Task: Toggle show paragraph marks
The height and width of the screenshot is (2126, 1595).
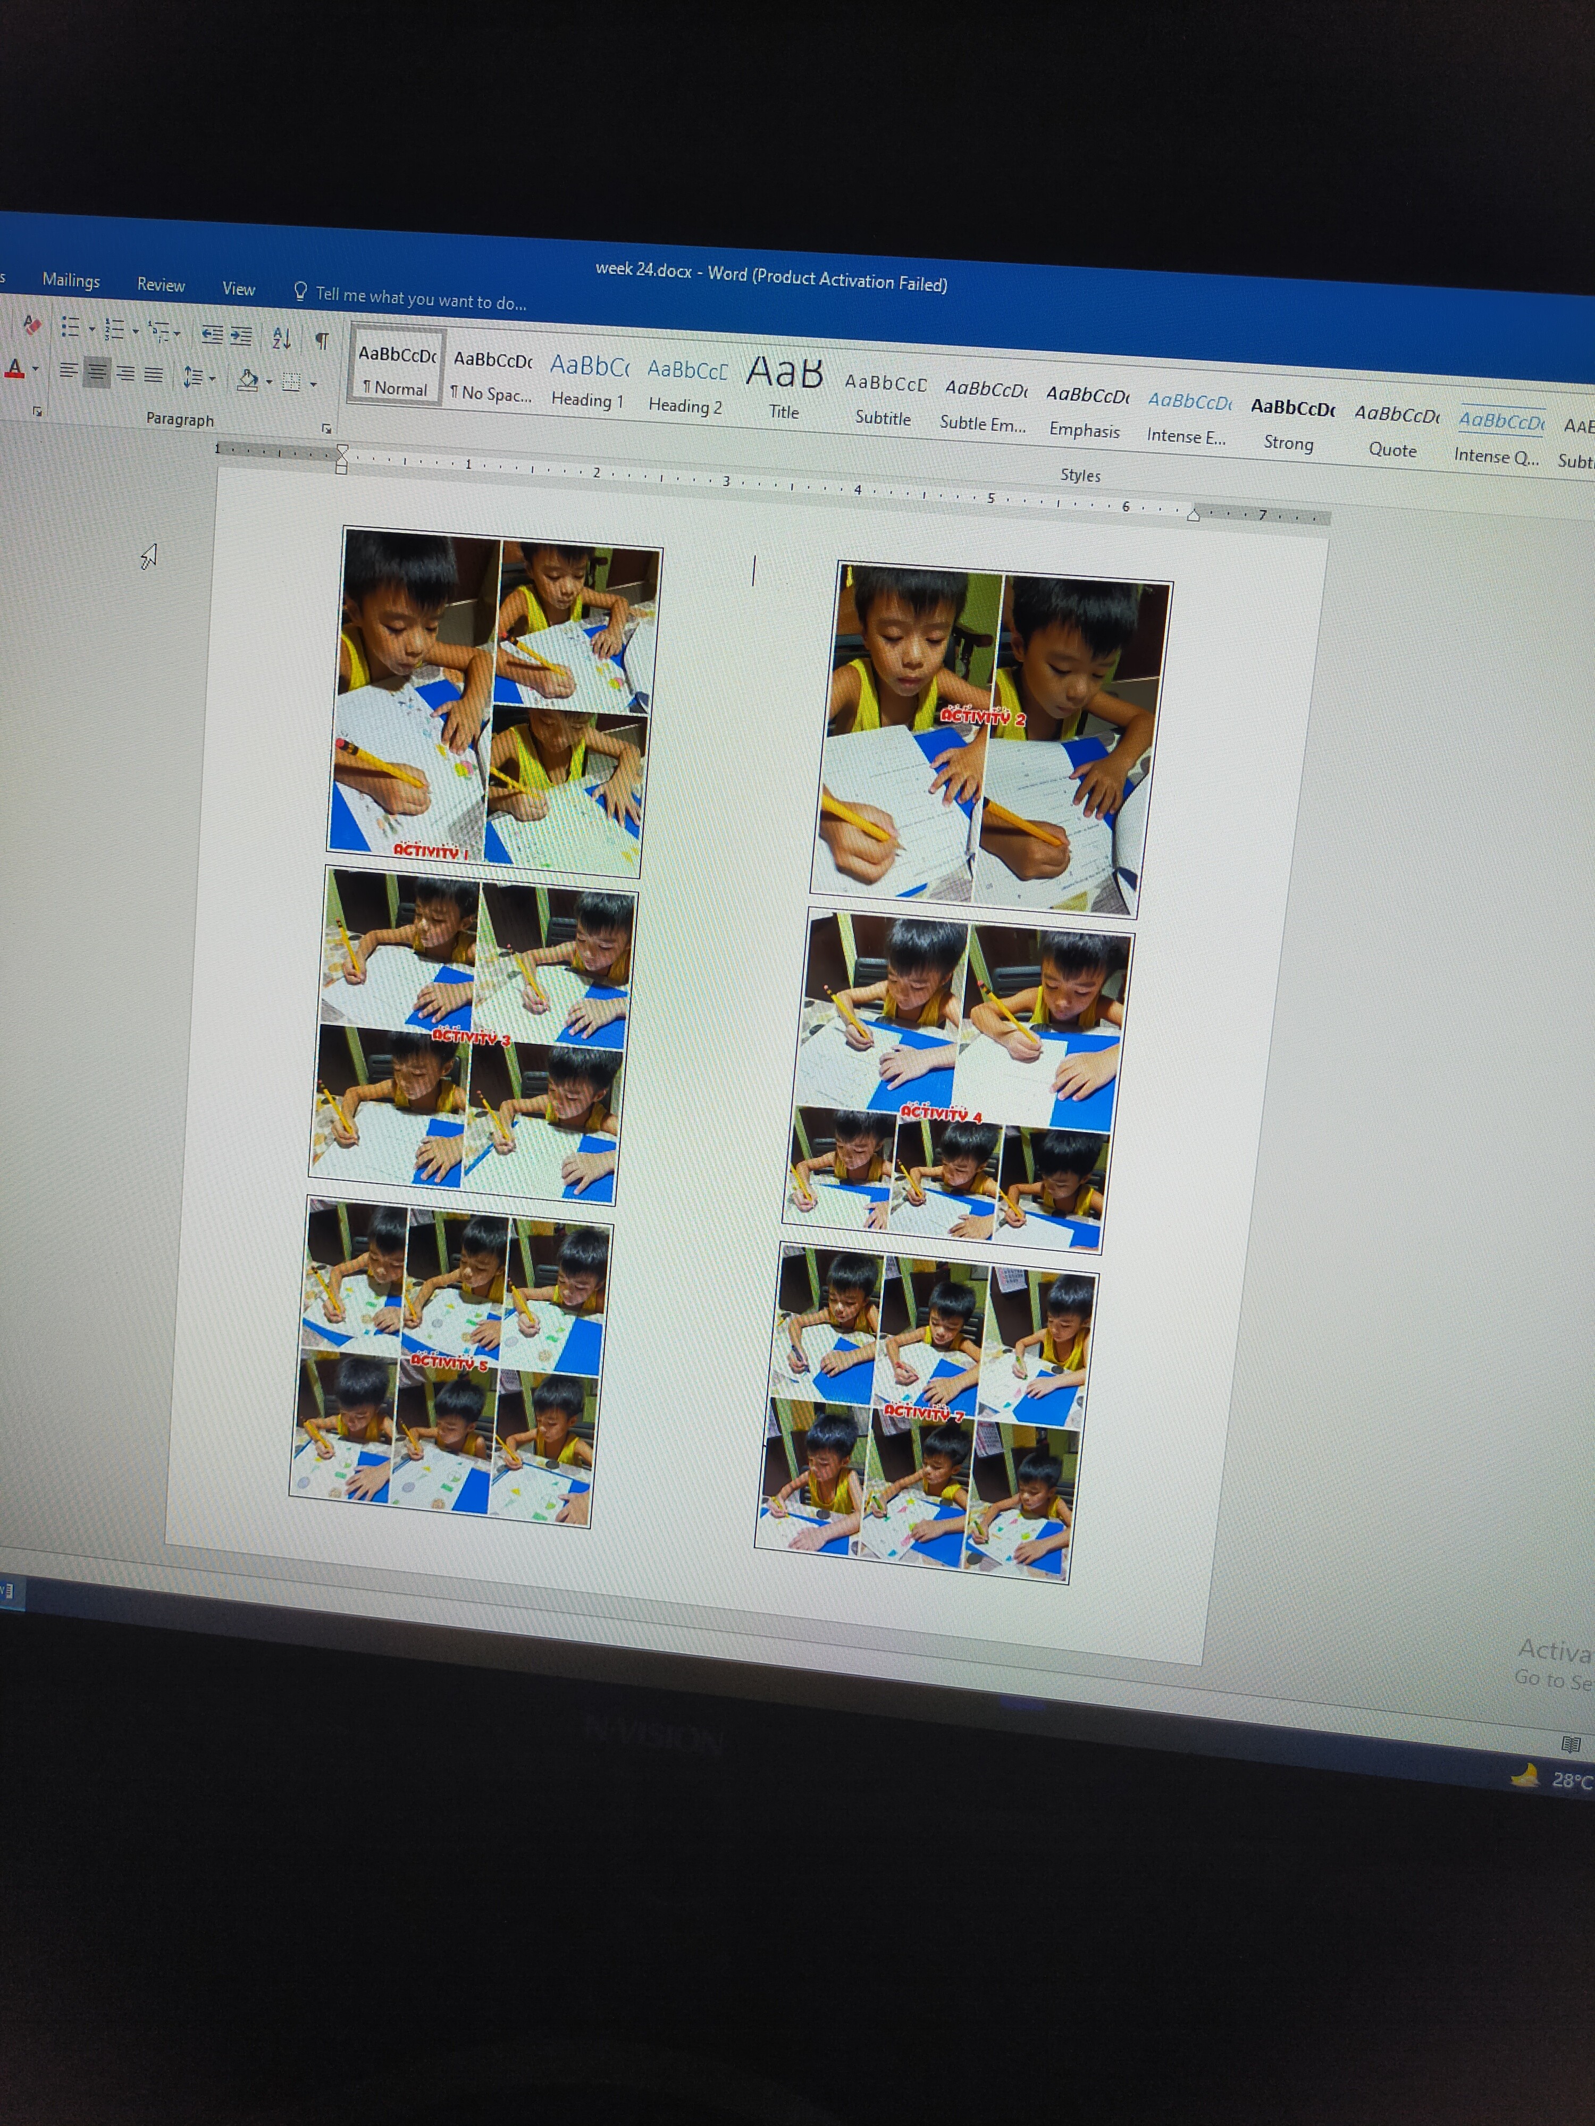Action: pos(322,340)
